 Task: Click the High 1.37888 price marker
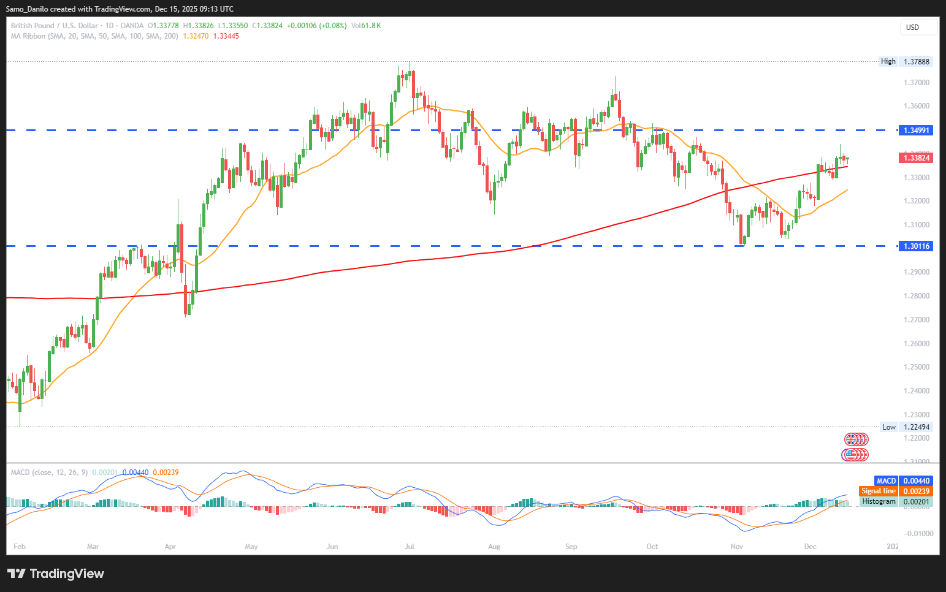(x=906, y=61)
